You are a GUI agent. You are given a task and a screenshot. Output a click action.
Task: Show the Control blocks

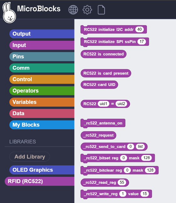click(x=42, y=79)
